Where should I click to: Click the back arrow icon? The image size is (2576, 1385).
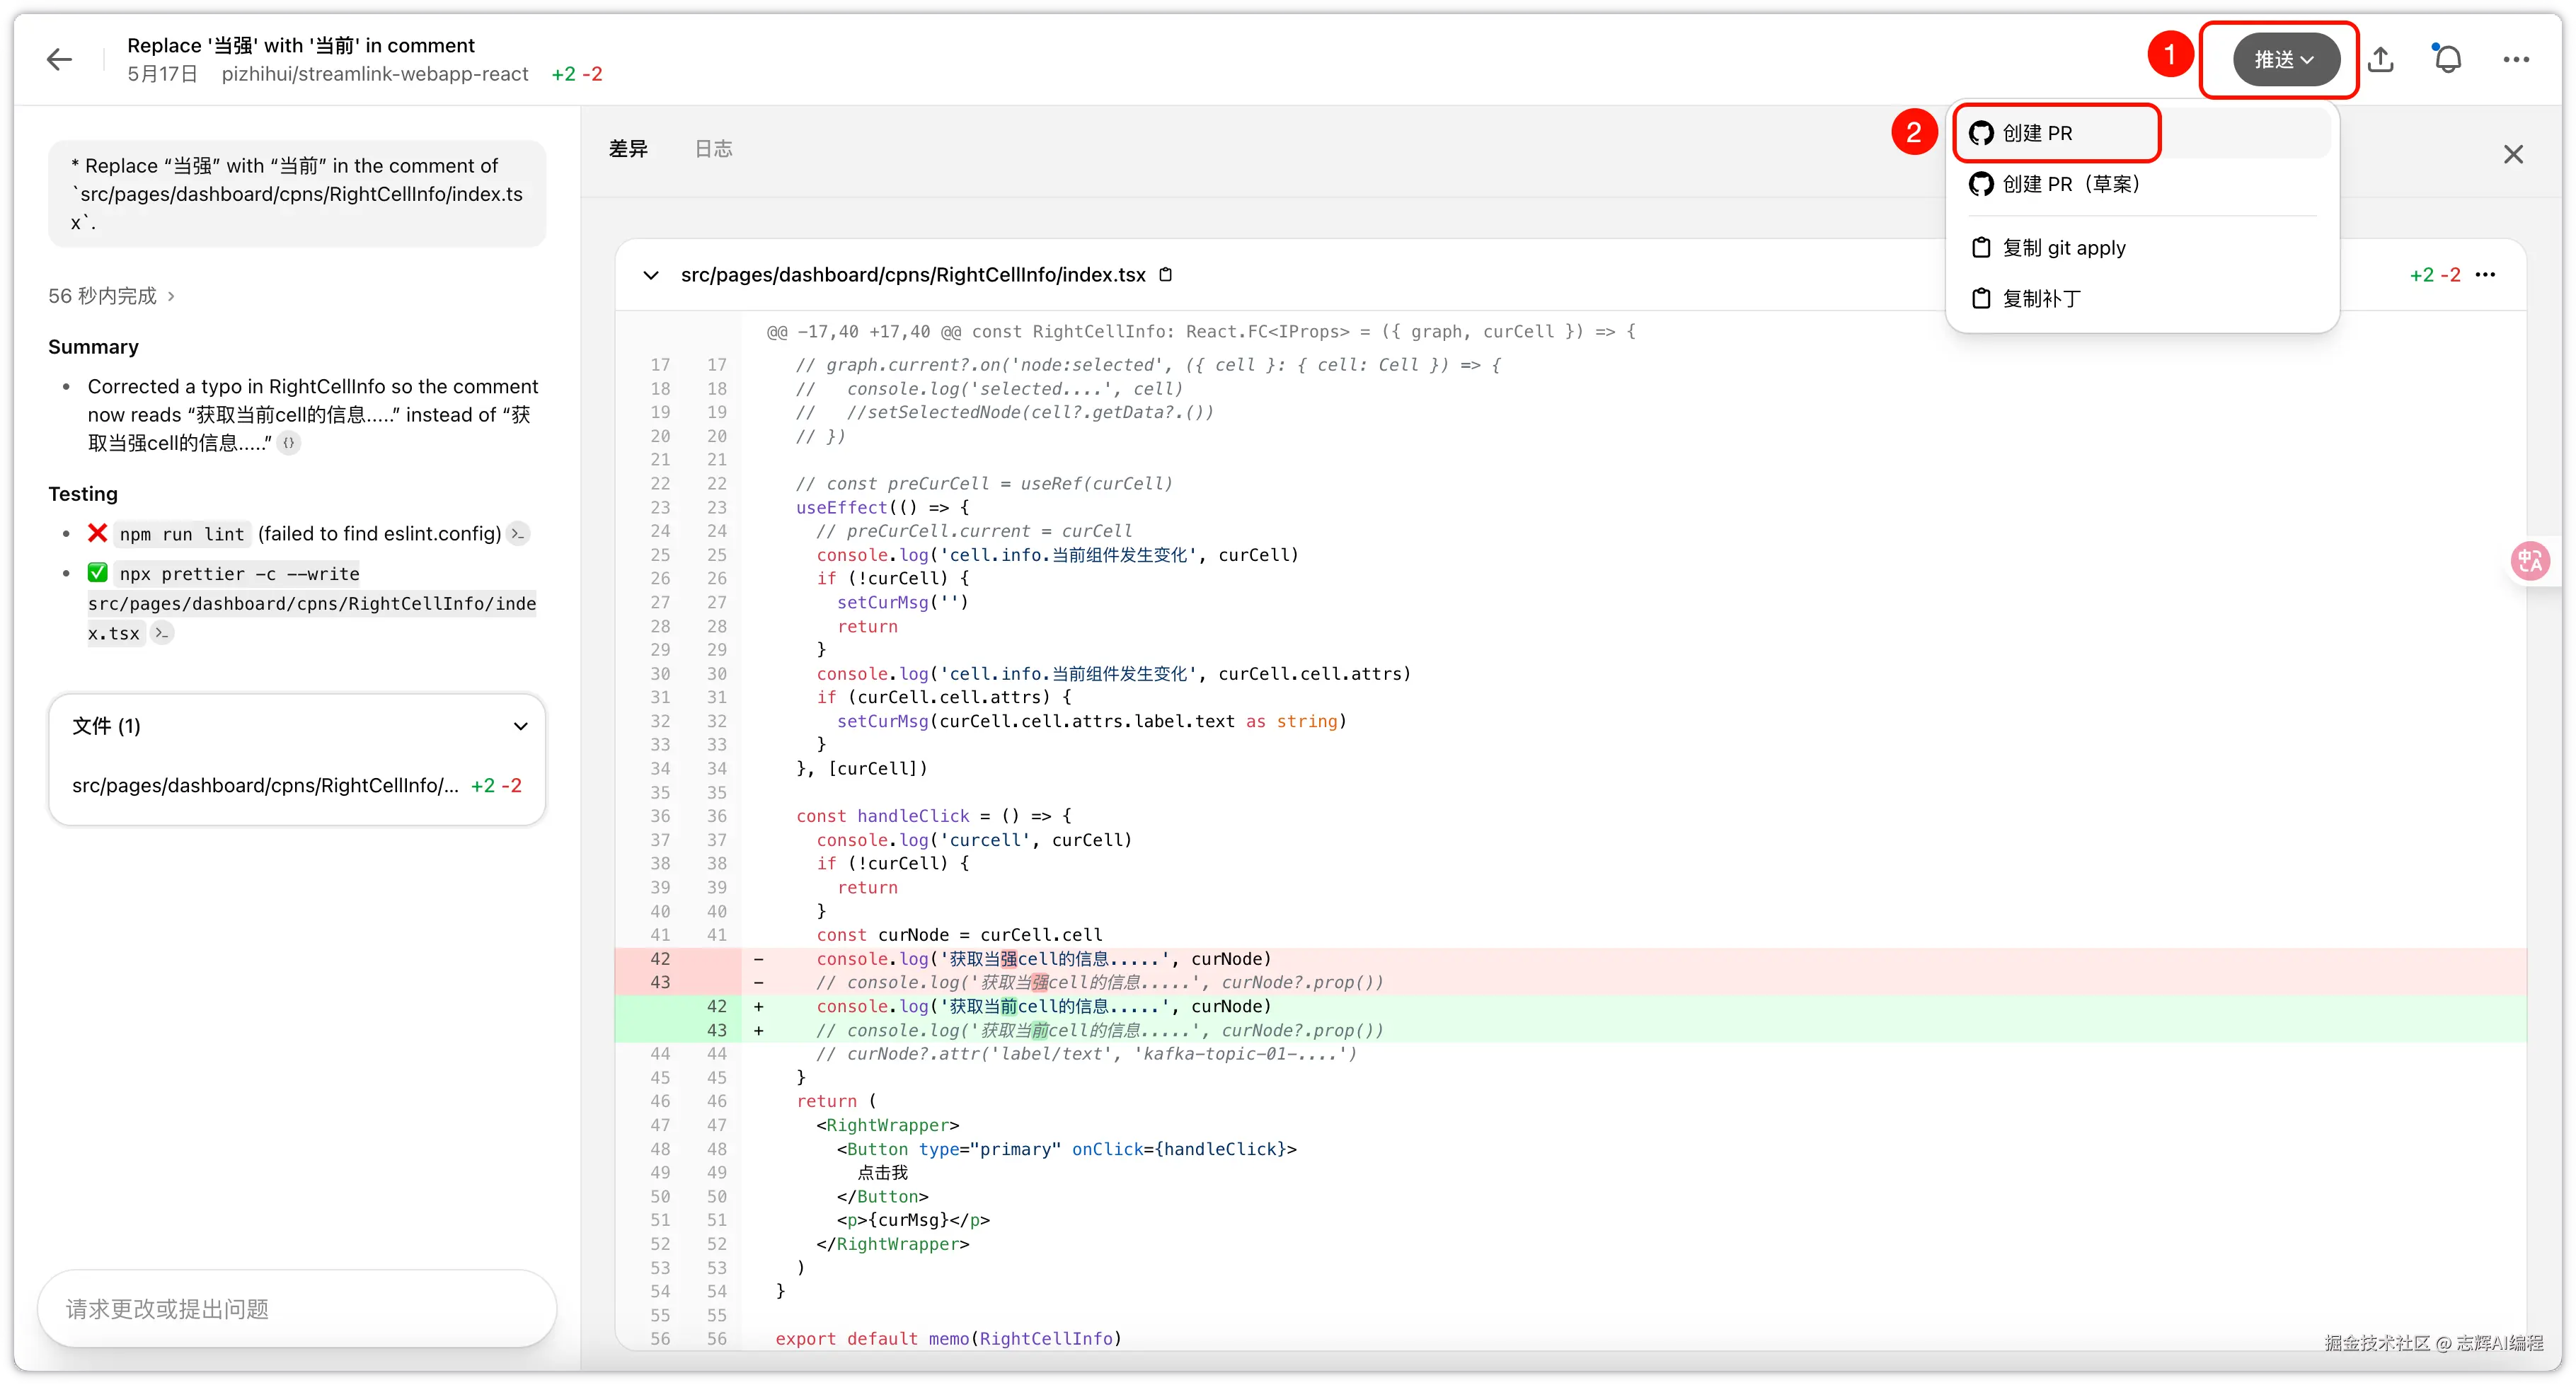pyautogui.click(x=60, y=60)
